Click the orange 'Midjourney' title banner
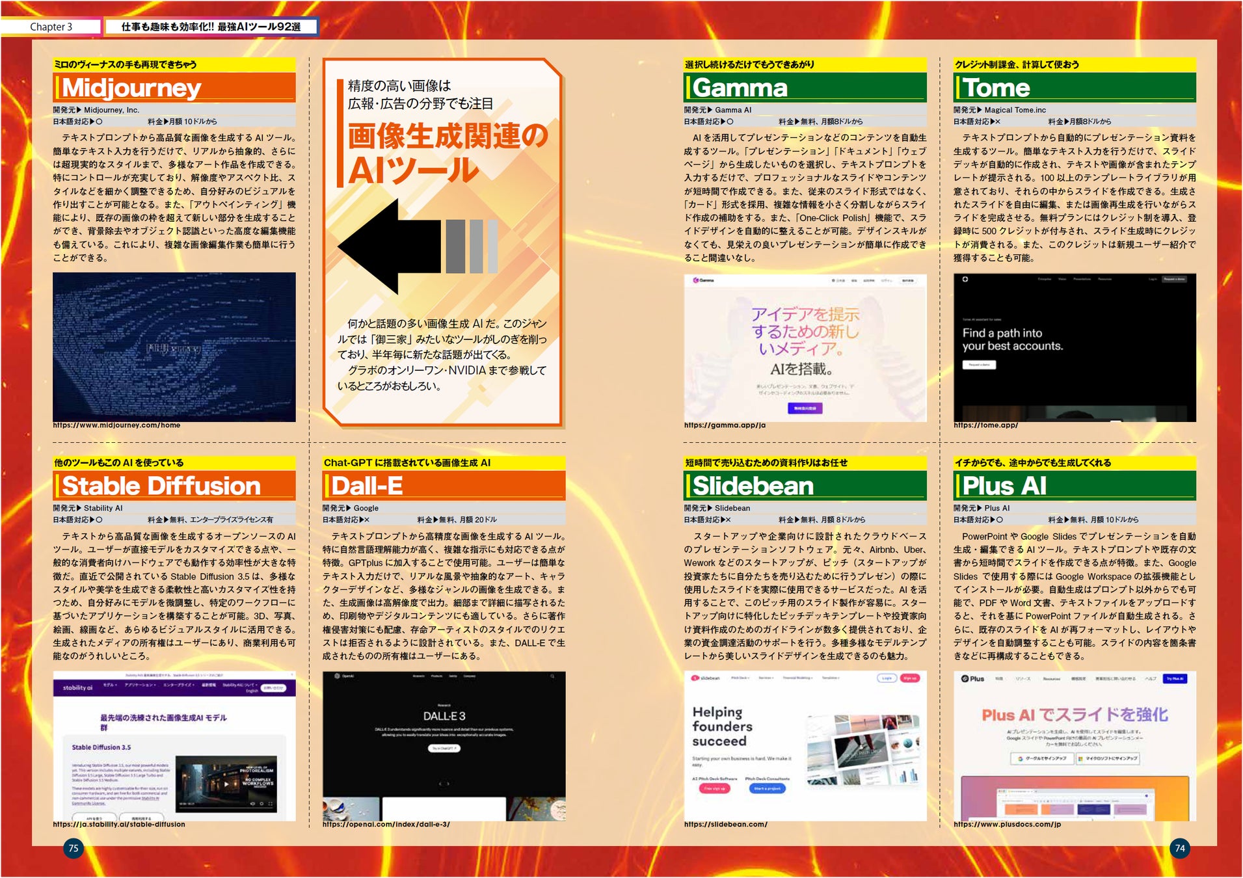This screenshot has width=1243, height=878. [x=174, y=87]
